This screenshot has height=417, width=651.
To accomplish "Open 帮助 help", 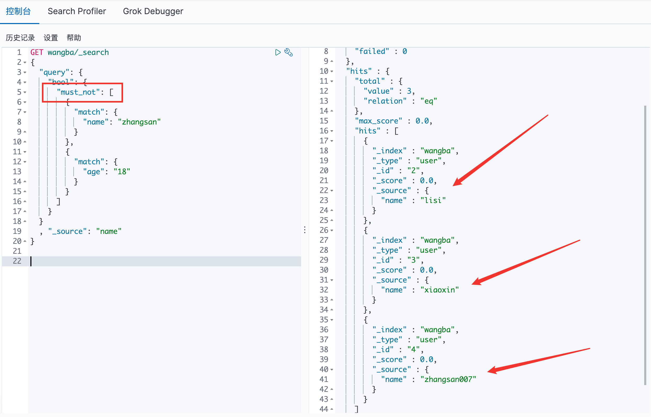I will coord(74,38).
